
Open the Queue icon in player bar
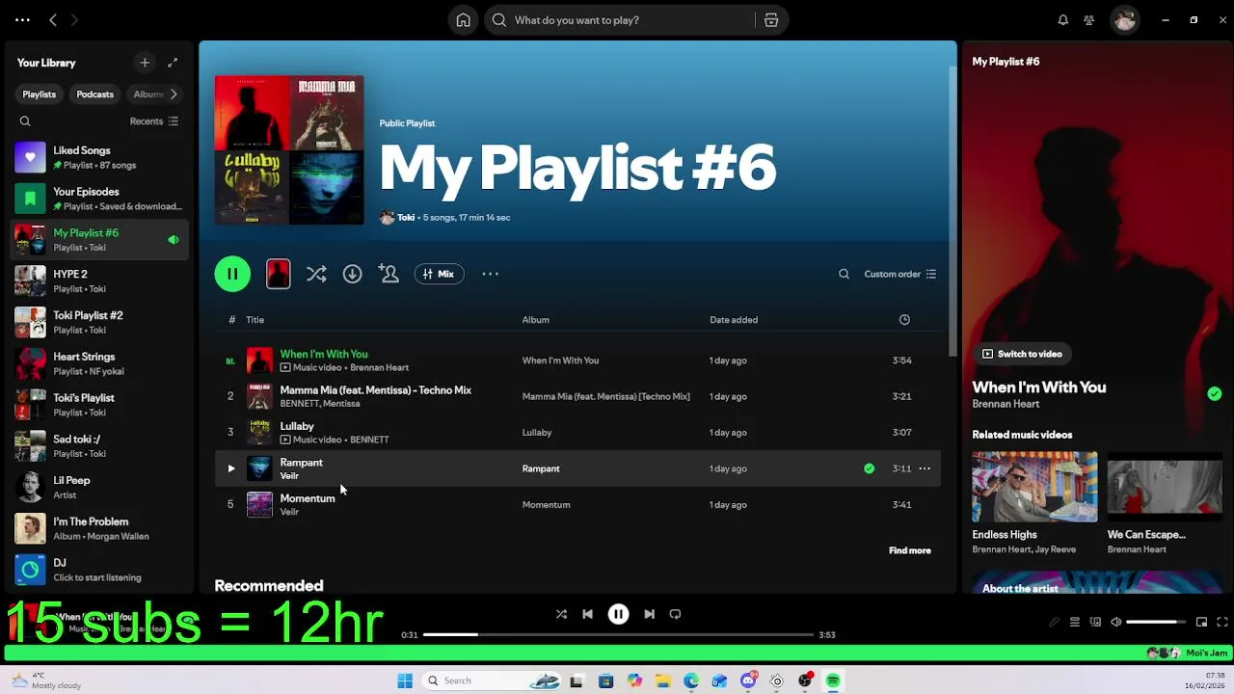1074,623
